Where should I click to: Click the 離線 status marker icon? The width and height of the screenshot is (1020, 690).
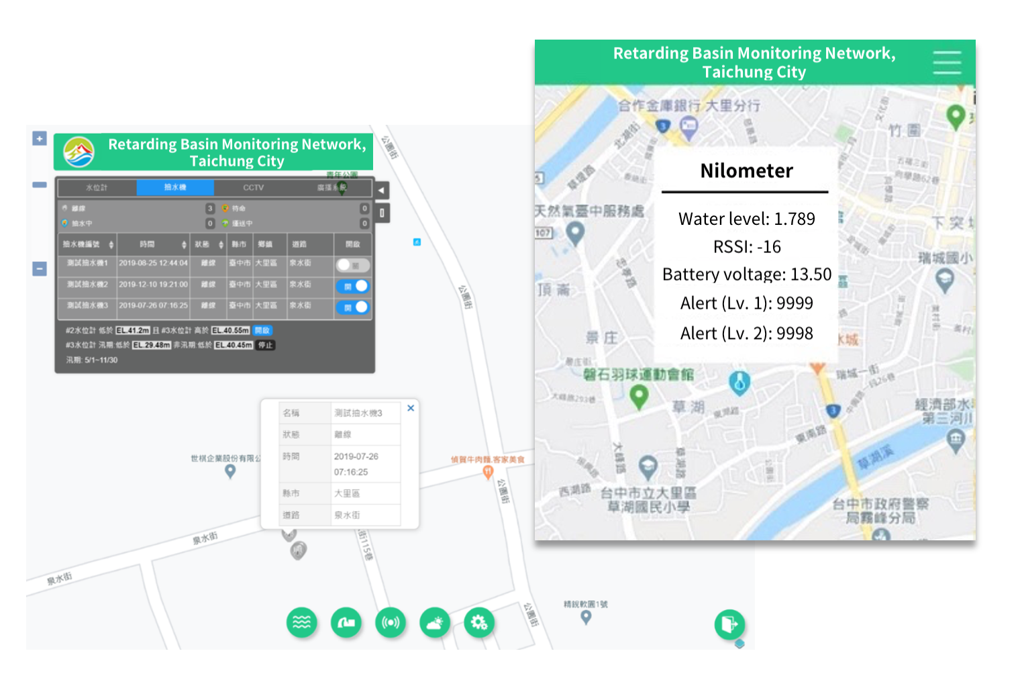click(x=65, y=208)
